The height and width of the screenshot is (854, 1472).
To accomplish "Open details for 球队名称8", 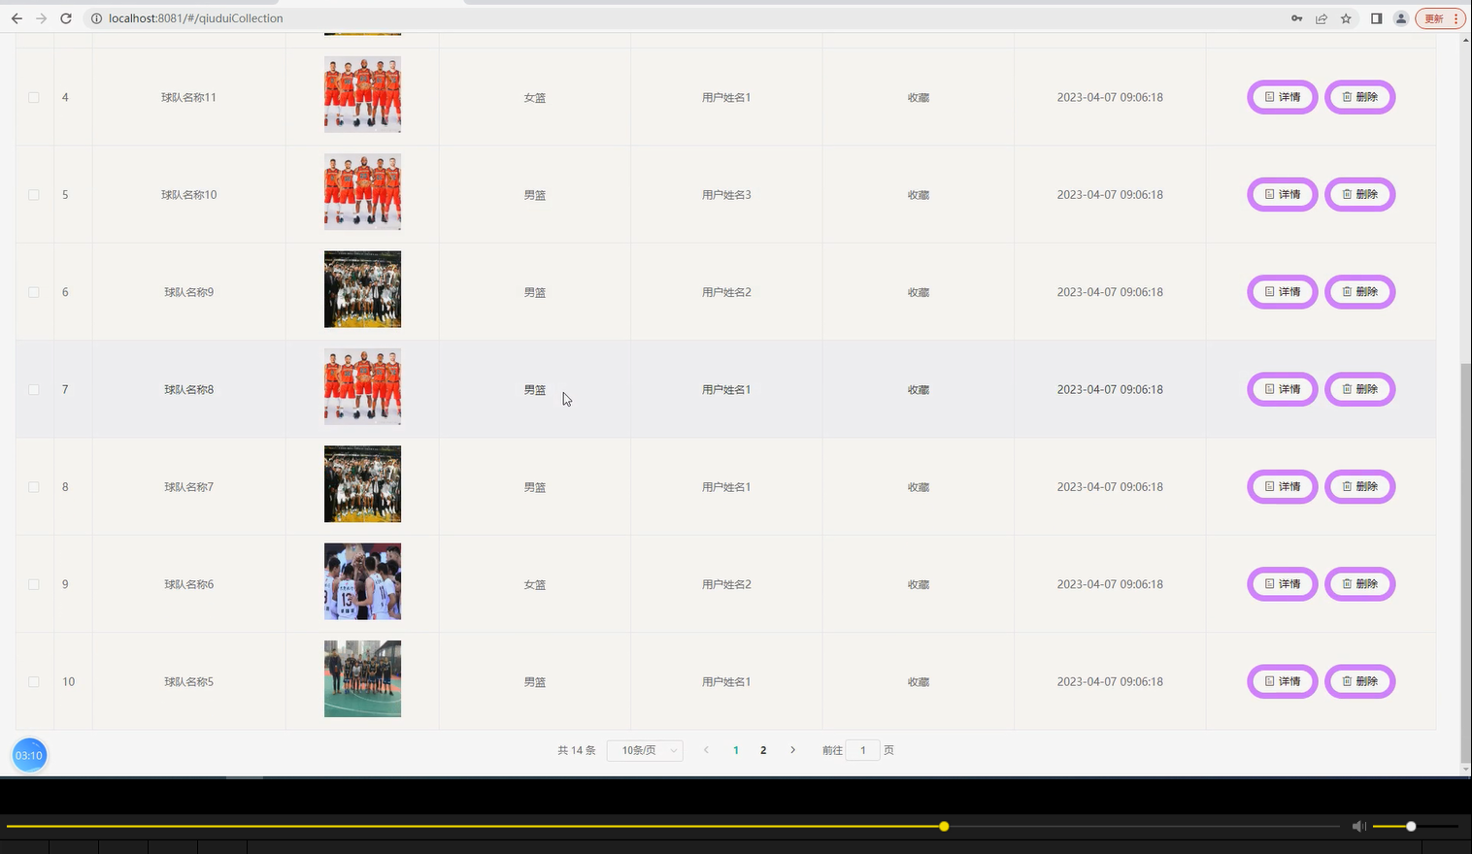I will 1283,389.
